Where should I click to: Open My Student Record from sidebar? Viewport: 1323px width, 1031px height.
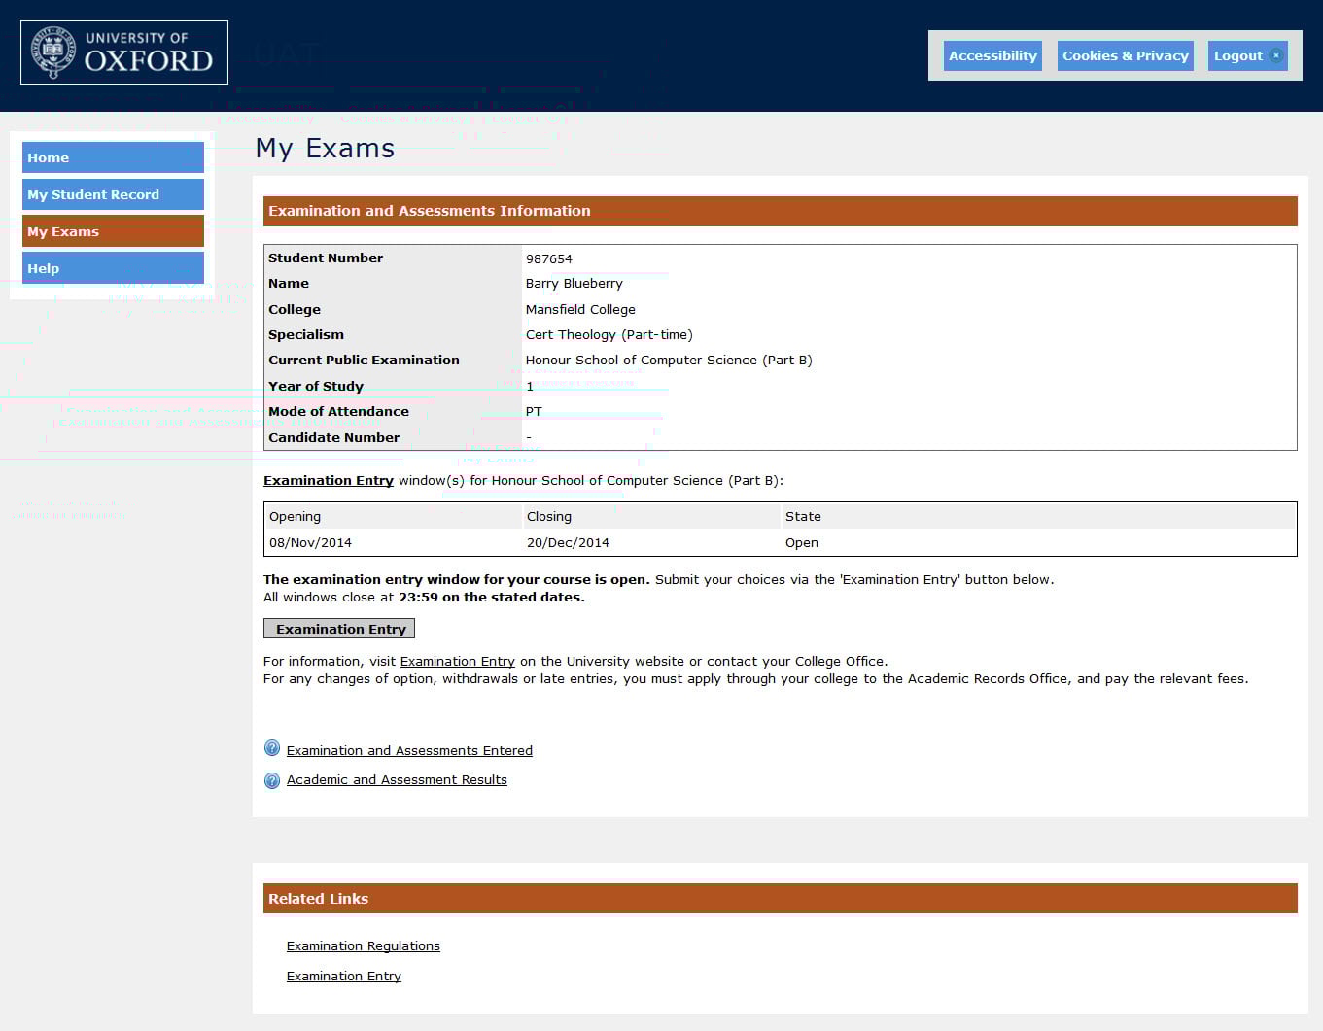[x=113, y=194]
